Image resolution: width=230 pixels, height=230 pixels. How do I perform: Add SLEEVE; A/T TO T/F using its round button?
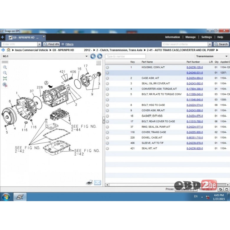point(107,143)
